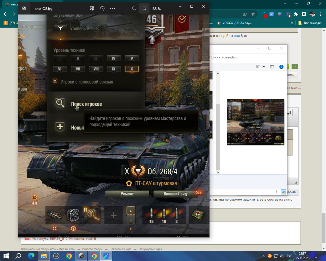Click gun rammer equipment slot

(x=54, y=215)
